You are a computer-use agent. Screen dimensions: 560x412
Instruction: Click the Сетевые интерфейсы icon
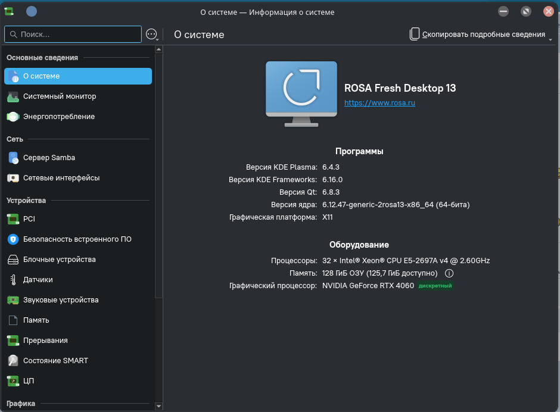[x=13, y=178]
